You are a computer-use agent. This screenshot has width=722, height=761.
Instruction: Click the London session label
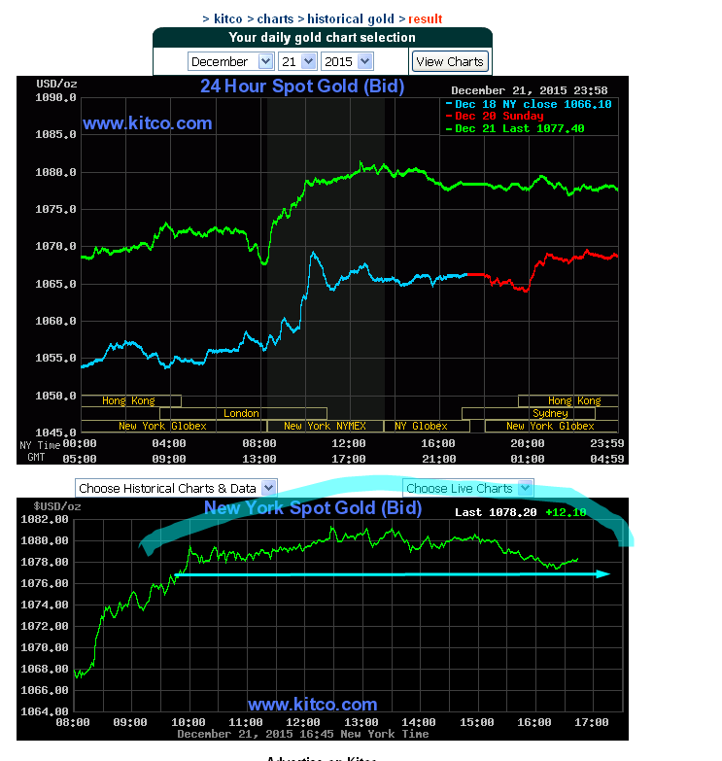pos(241,413)
